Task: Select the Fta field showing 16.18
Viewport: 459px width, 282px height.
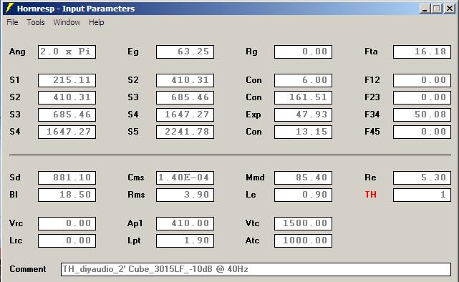Action: click(422, 52)
